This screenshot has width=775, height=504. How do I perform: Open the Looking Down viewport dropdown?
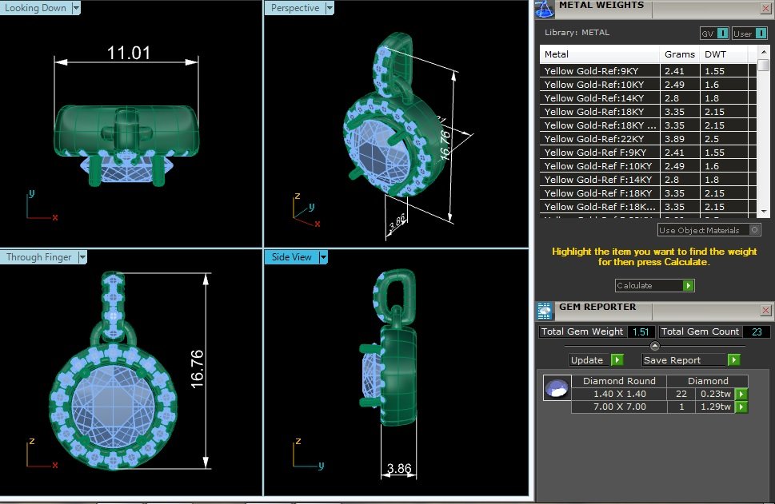(x=76, y=8)
